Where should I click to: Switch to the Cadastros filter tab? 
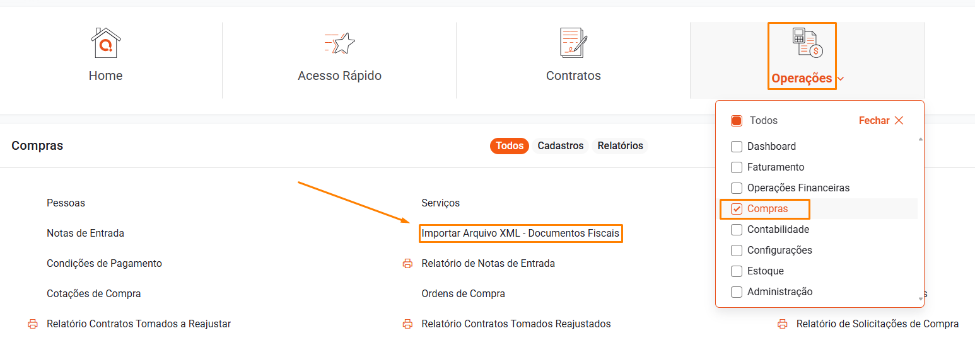560,146
